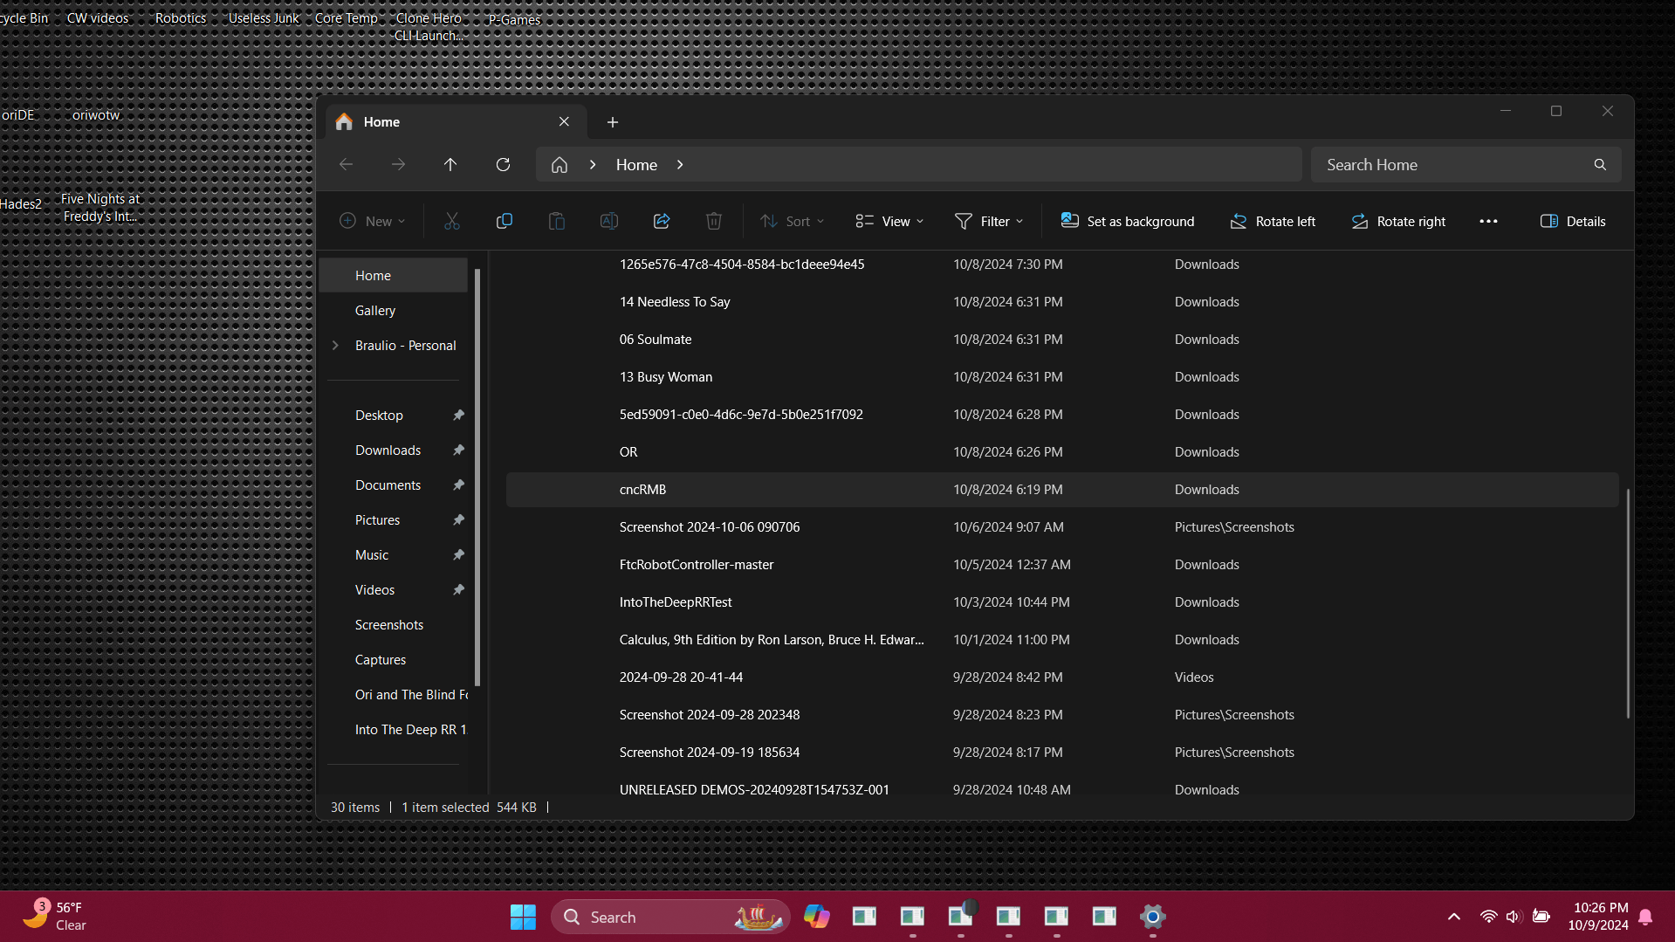Click Set as background button
Image resolution: width=1675 pixels, height=942 pixels.
coord(1127,222)
